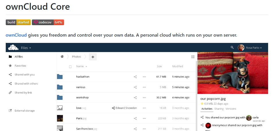Click the 61.7 MB size value
Image resolution: width=273 pixels, height=131 pixels.
coord(161,77)
